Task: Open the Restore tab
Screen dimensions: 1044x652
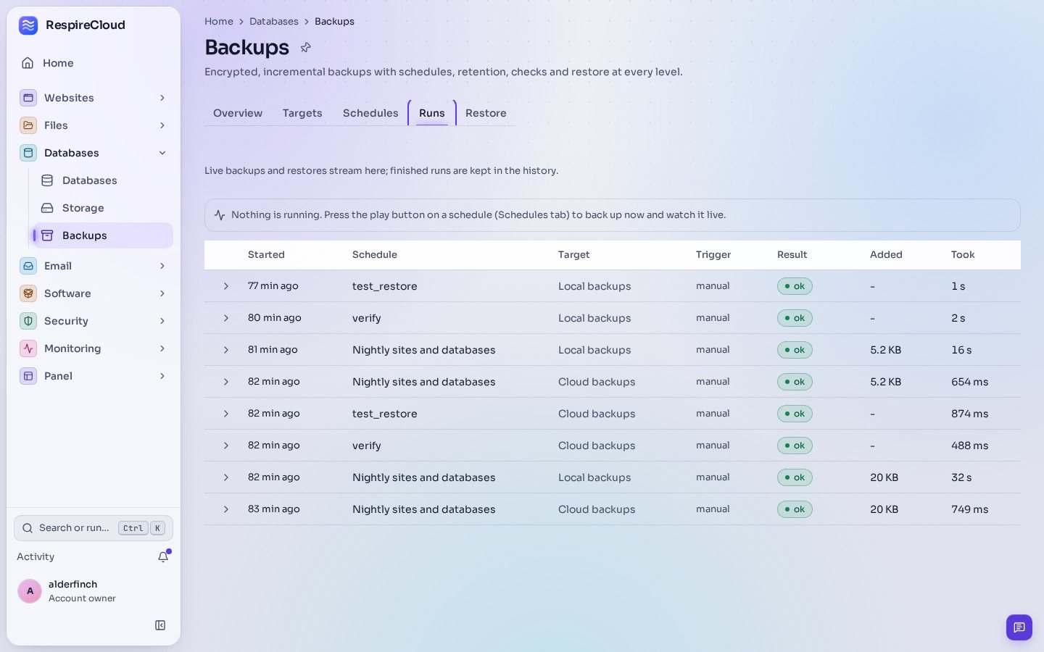Action: pyautogui.click(x=486, y=113)
